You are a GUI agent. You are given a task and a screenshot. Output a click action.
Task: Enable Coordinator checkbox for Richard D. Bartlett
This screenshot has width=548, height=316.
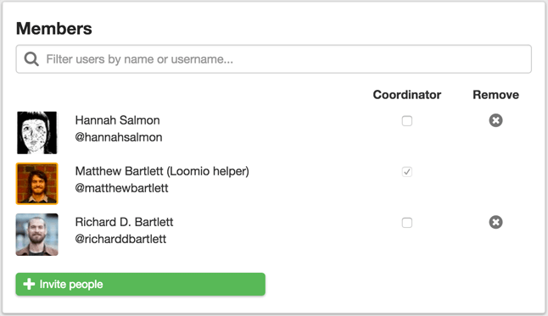407,223
